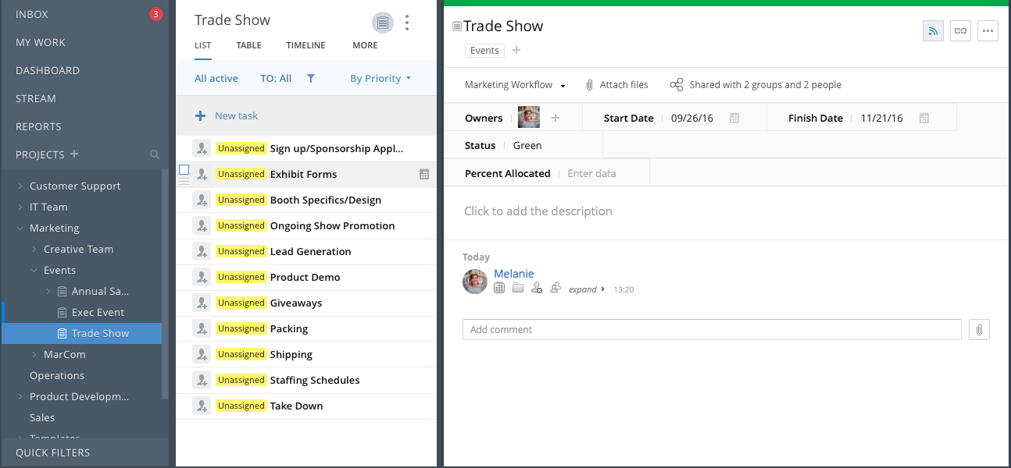Viewport: 1011px width, 468px height.
Task: Click Melanie's name link
Action: tap(514, 273)
